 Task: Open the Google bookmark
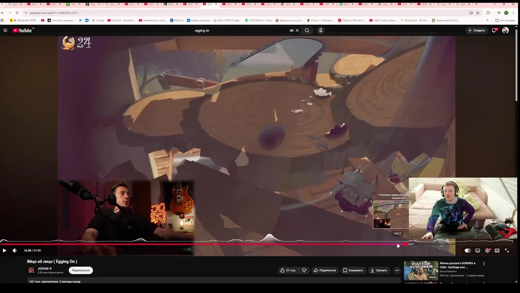tap(98, 20)
